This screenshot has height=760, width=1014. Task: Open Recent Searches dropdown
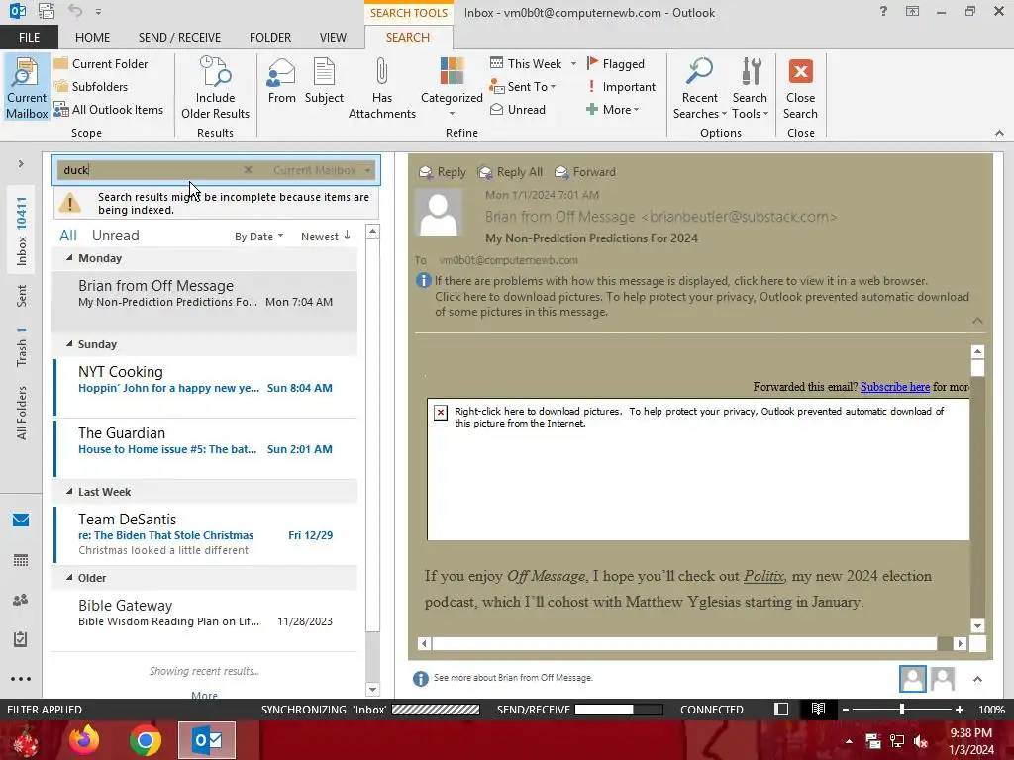[699, 88]
